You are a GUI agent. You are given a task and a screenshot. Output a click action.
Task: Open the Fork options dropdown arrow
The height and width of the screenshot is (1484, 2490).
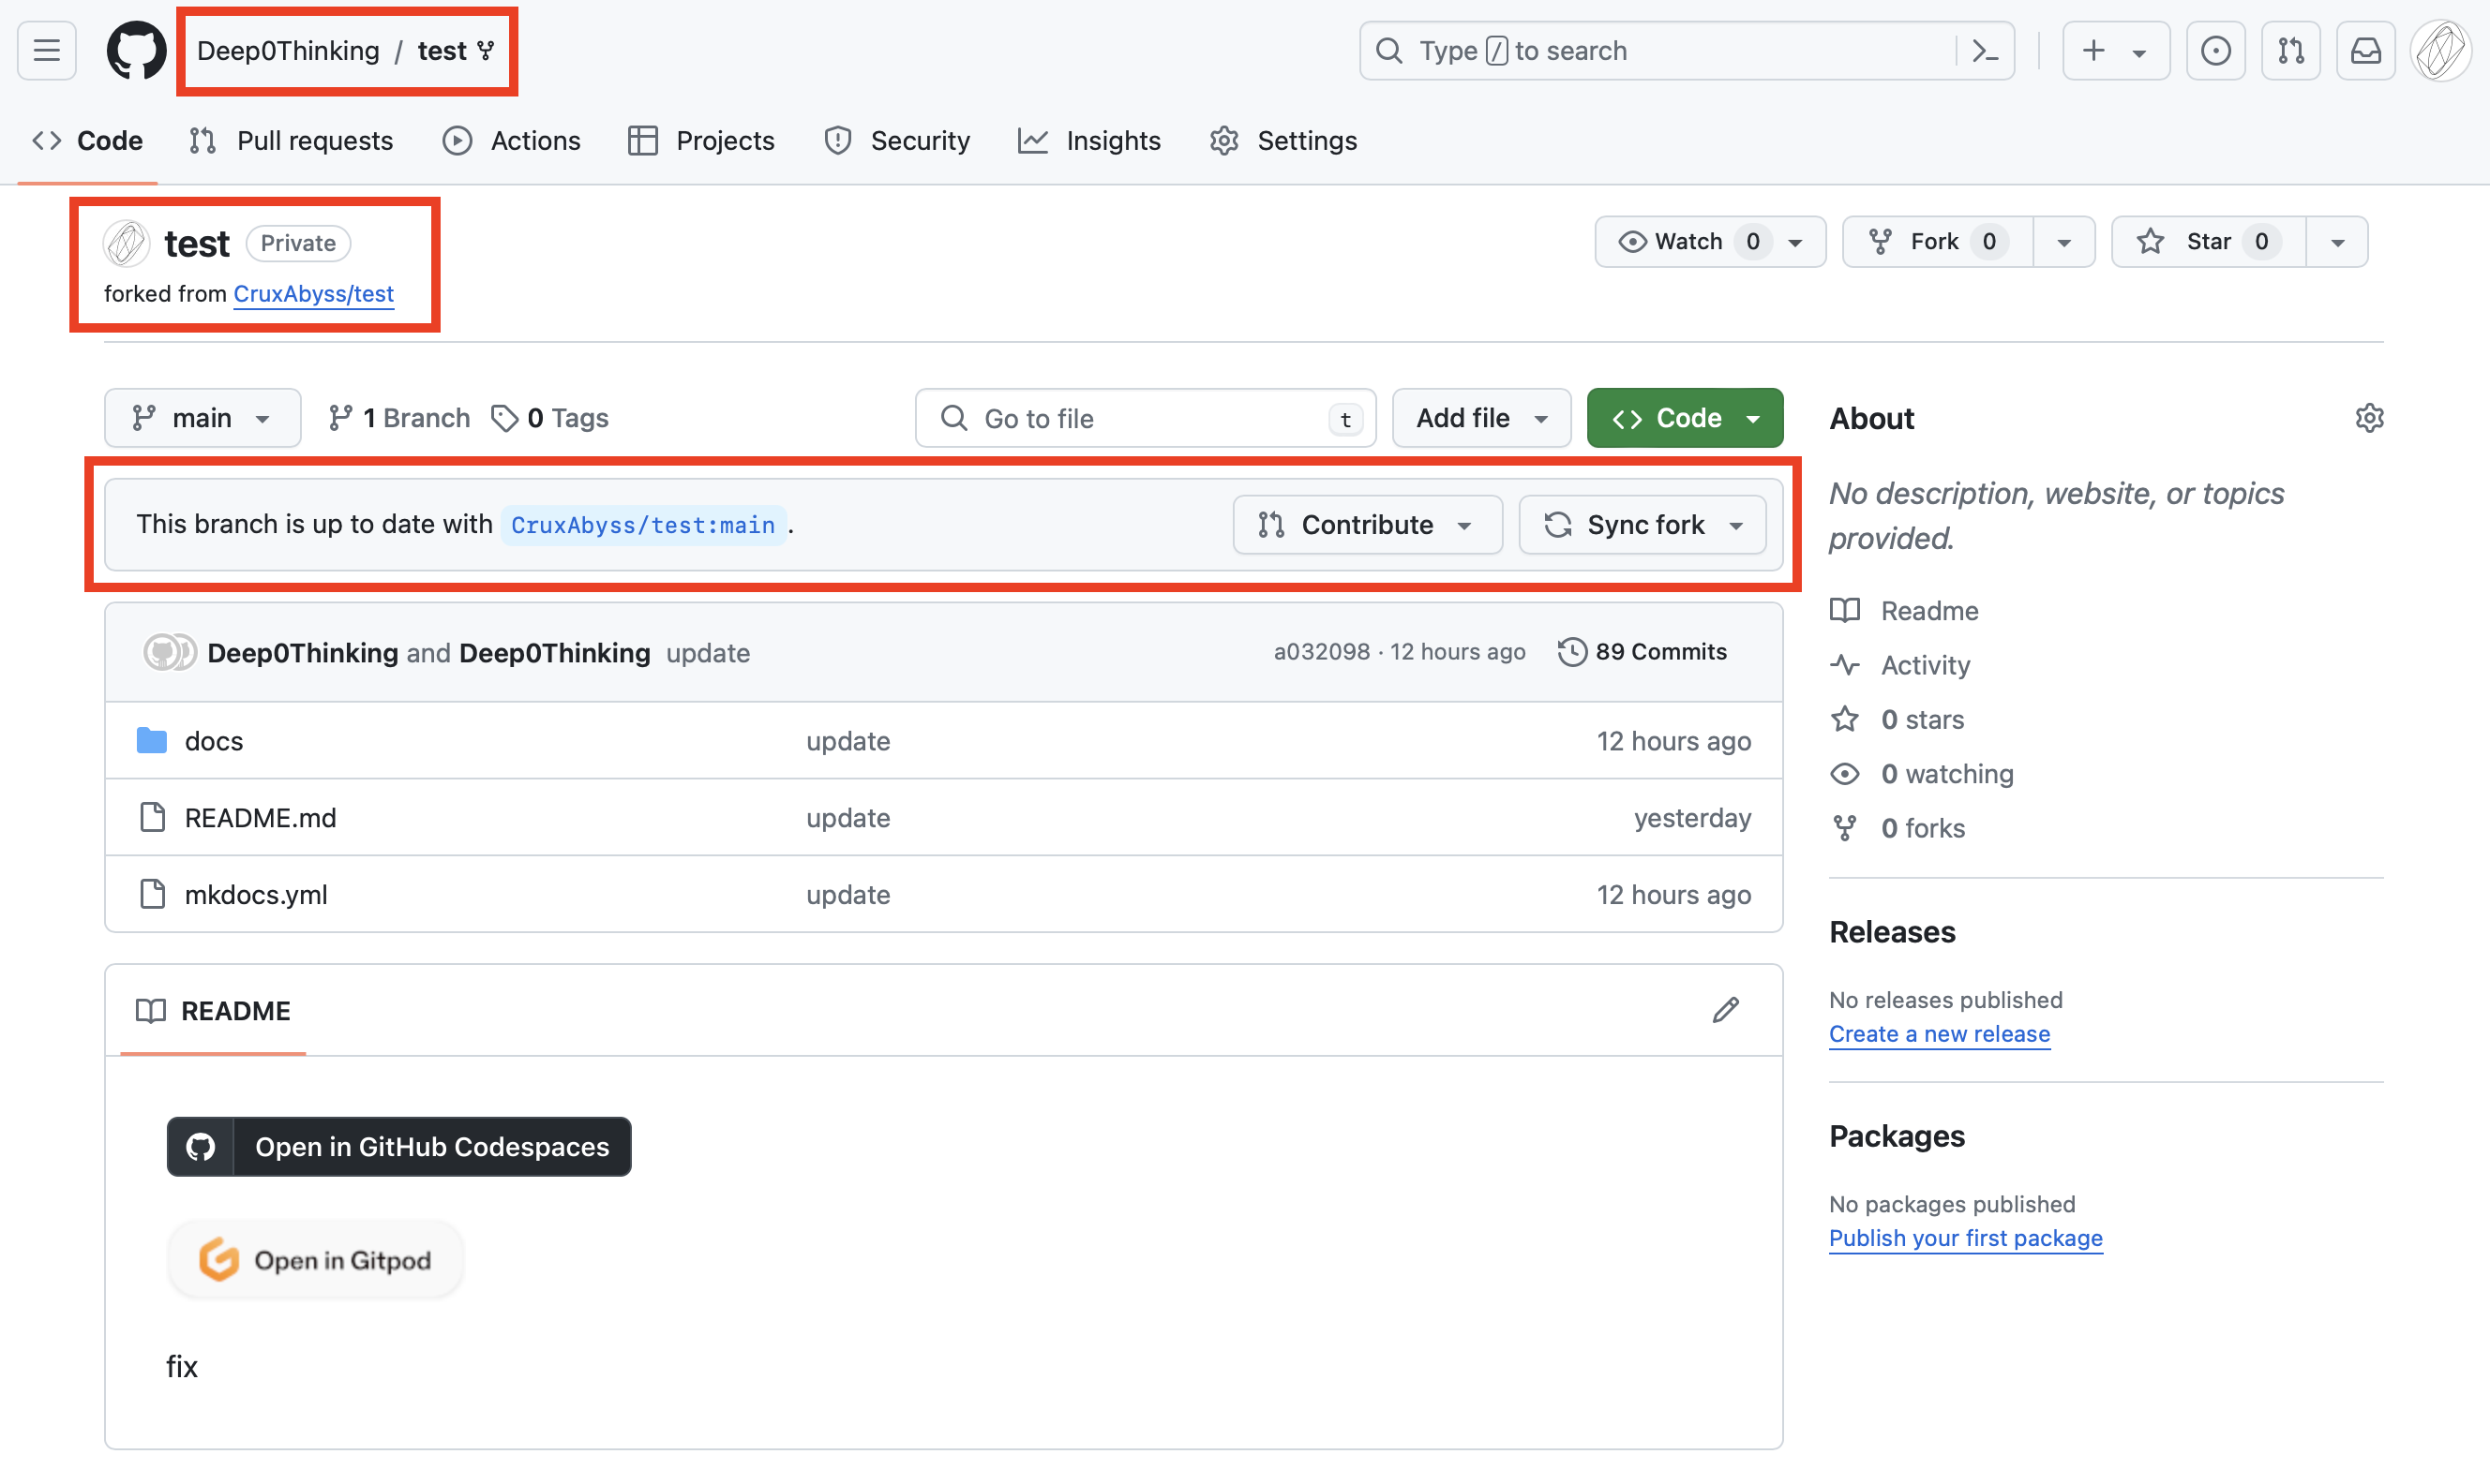coord(2063,242)
